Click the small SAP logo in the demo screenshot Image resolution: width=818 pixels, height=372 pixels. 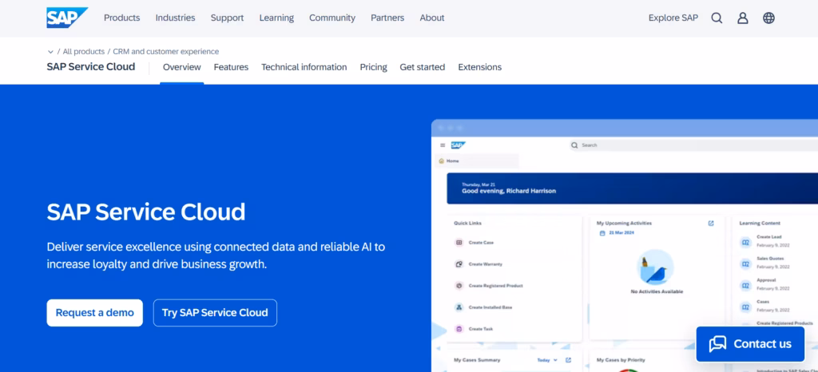458,145
